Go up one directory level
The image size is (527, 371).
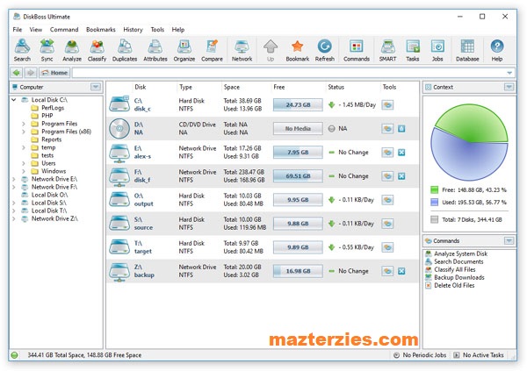[271, 50]
